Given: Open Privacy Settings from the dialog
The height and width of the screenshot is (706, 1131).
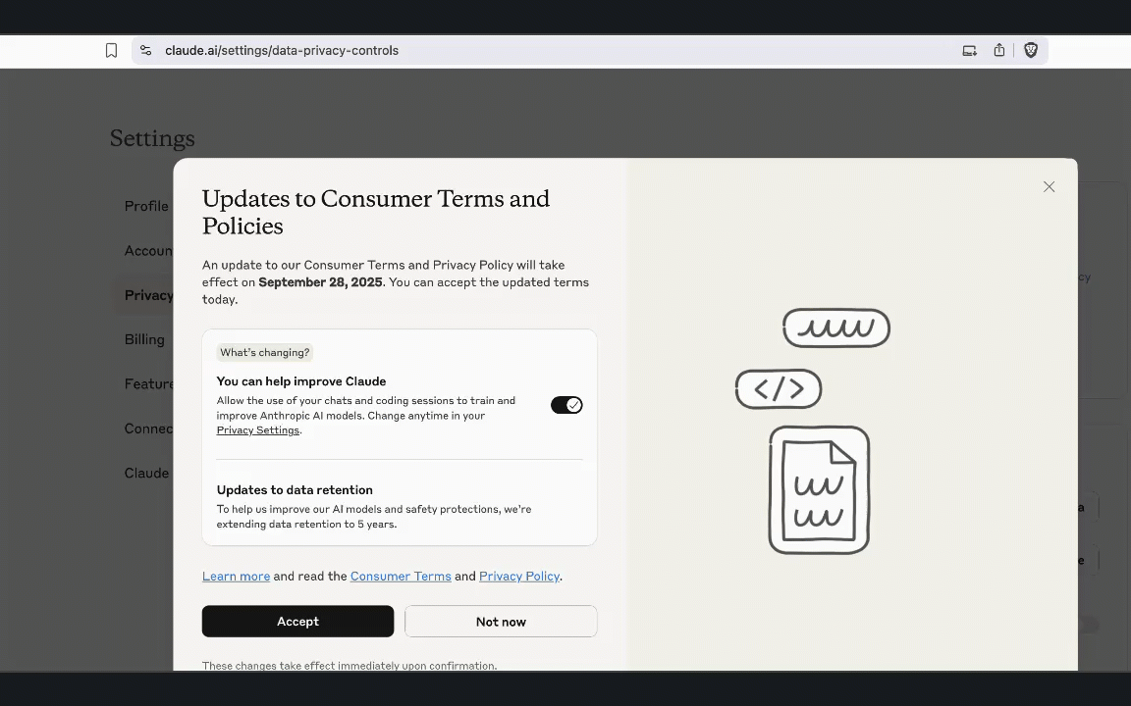Looking at the screenshot, I should tap(257, 429).
